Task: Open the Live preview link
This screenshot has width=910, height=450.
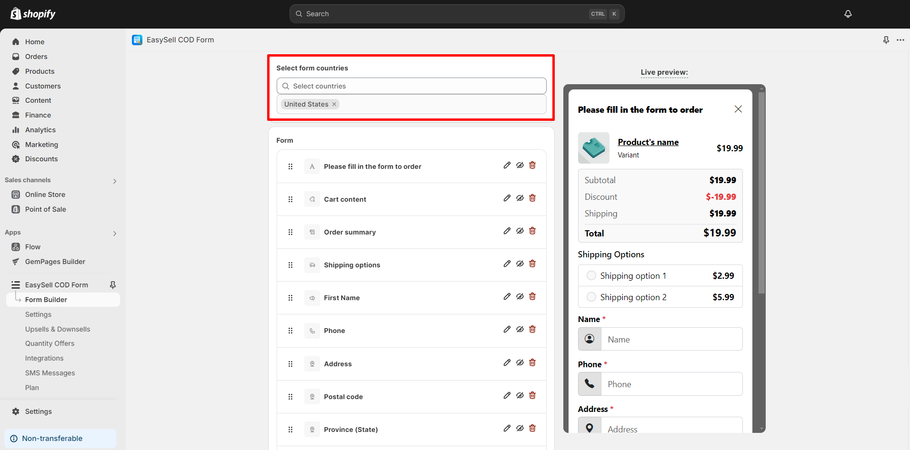Action: [664, 72]
